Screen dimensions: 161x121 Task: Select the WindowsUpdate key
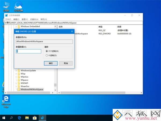pos(28,70)
